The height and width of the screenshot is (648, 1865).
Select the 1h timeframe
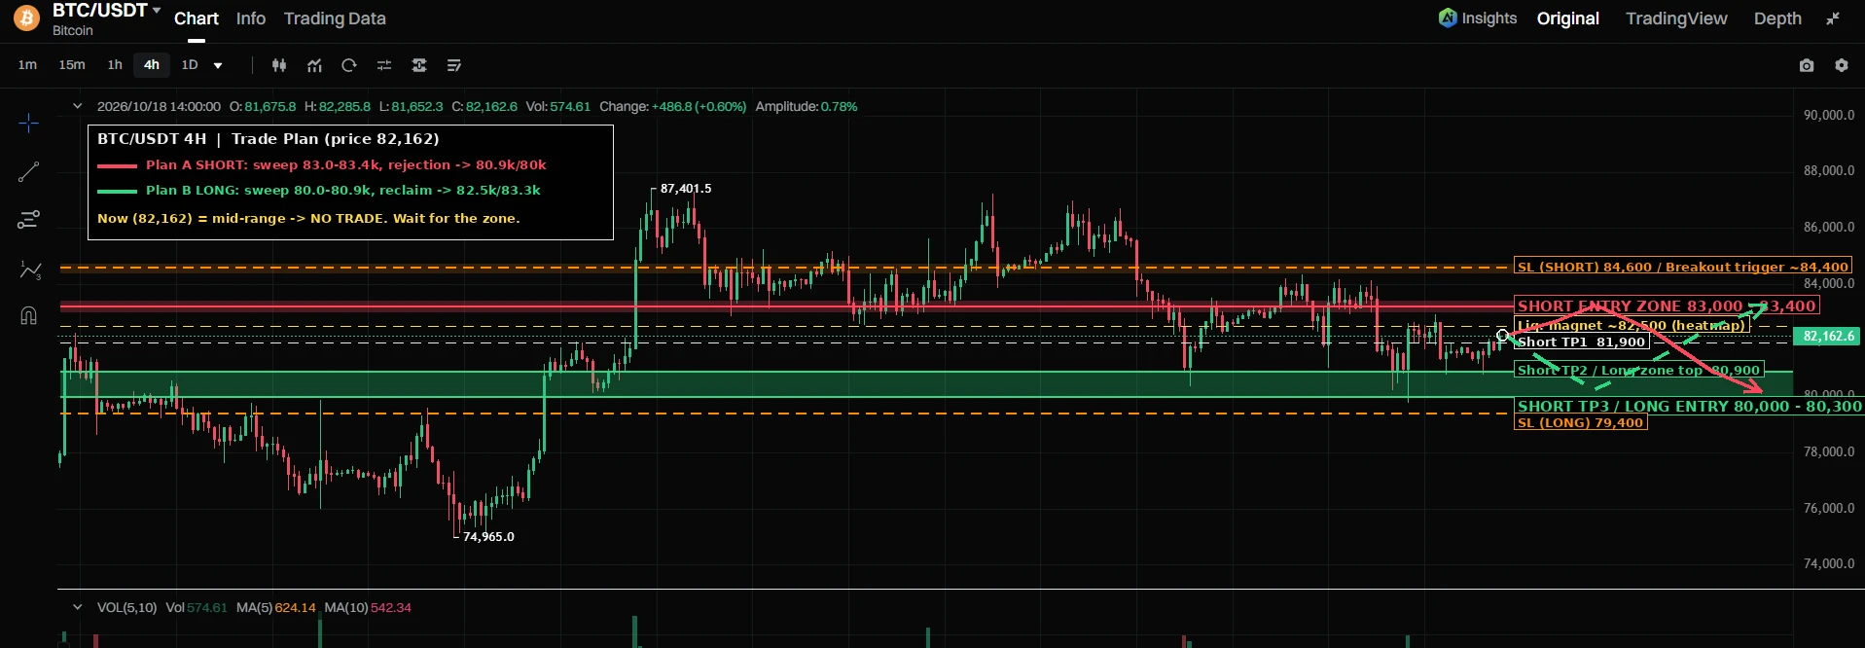tap(115, 65)
